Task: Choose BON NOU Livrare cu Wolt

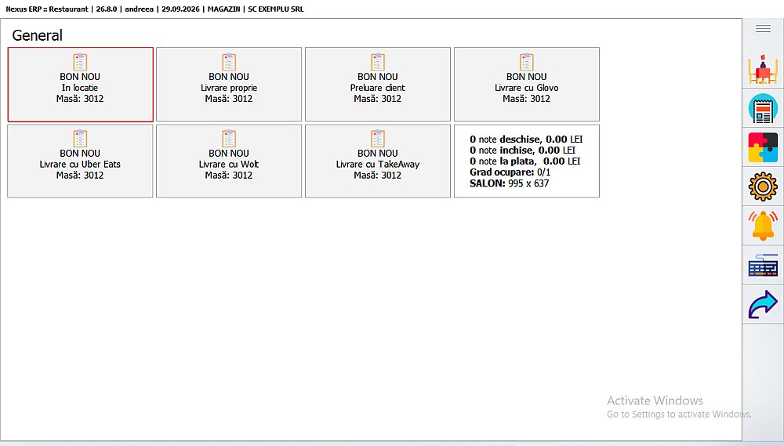Action: coord(229,161)
